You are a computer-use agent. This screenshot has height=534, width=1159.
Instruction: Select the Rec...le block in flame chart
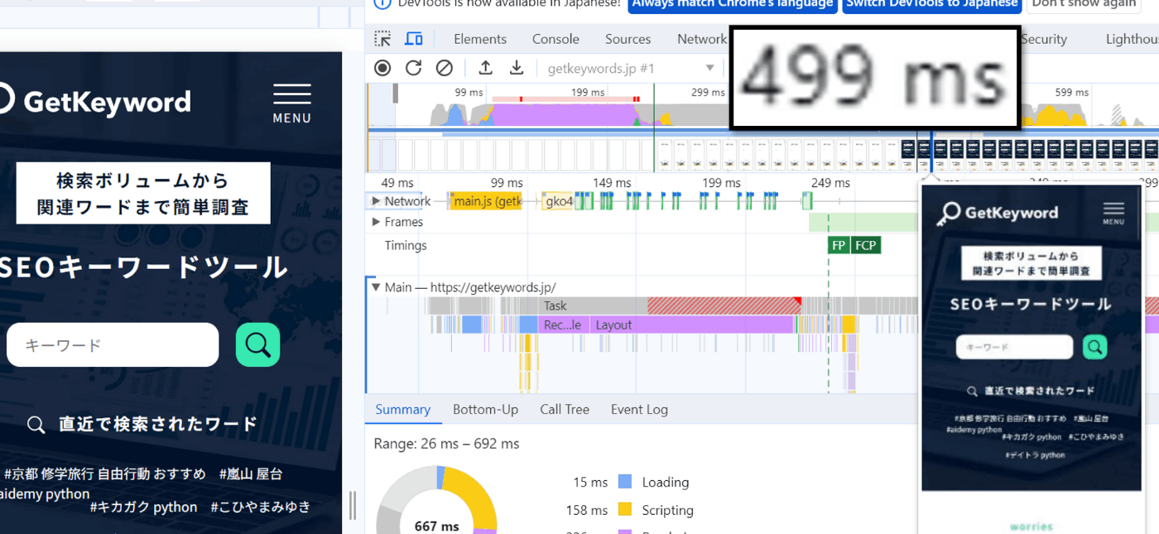point(563,325)
